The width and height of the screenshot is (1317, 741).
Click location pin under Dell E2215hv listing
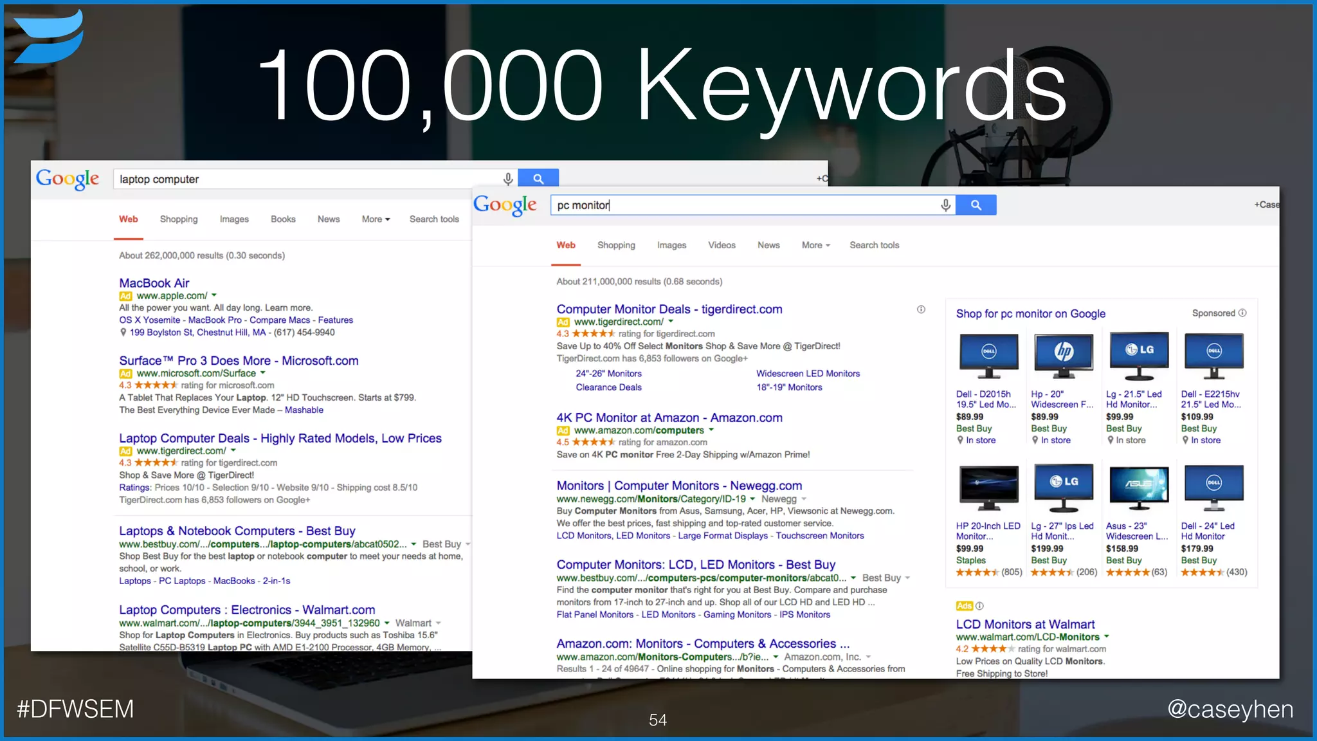coord(1185,441)
